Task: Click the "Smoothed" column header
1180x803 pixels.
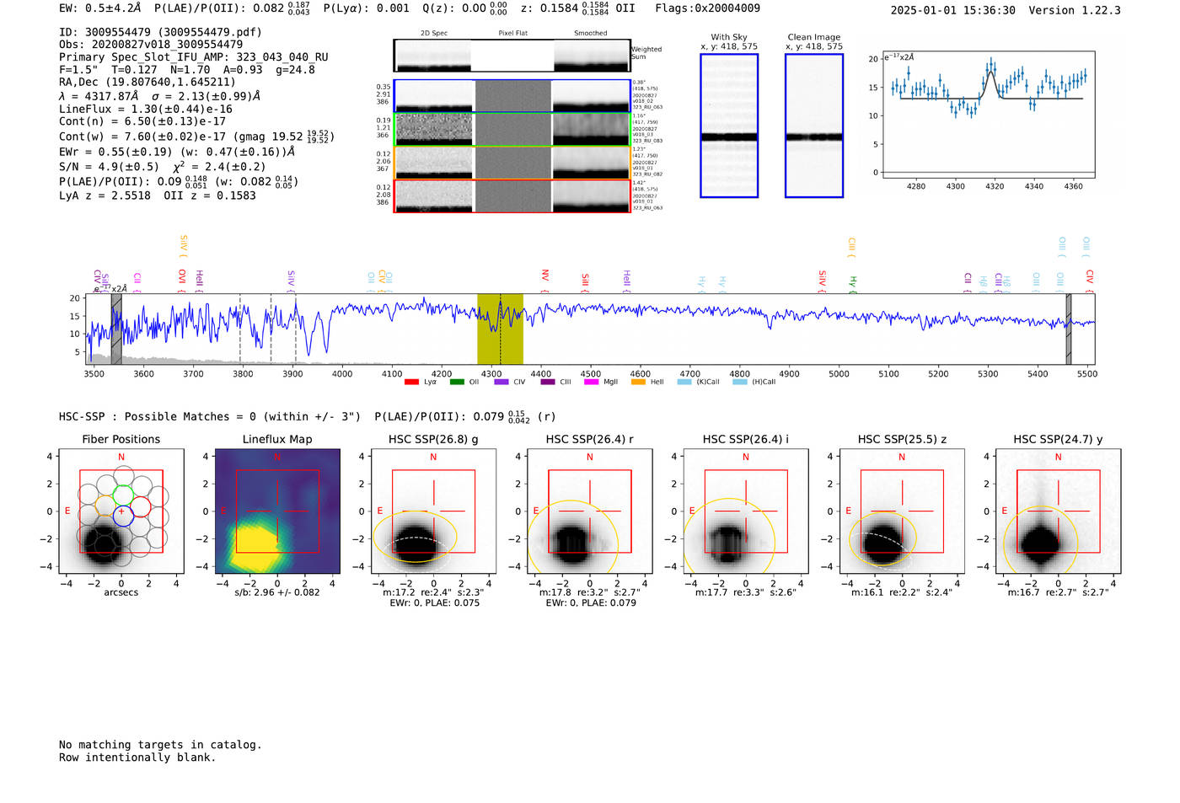Action: click(x=590, y=34)
